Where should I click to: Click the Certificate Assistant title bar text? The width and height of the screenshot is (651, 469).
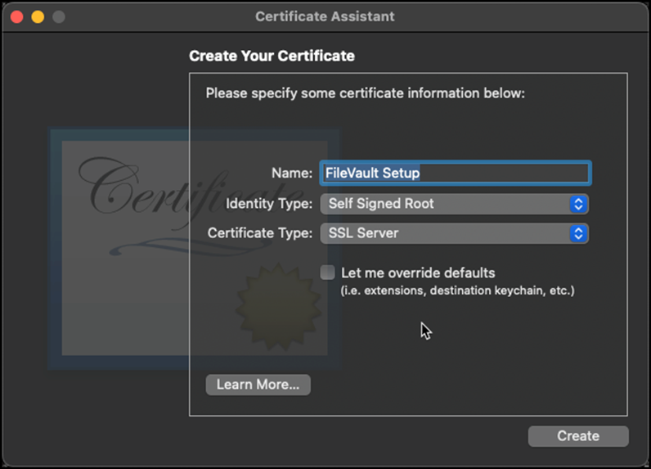point(325,16)
